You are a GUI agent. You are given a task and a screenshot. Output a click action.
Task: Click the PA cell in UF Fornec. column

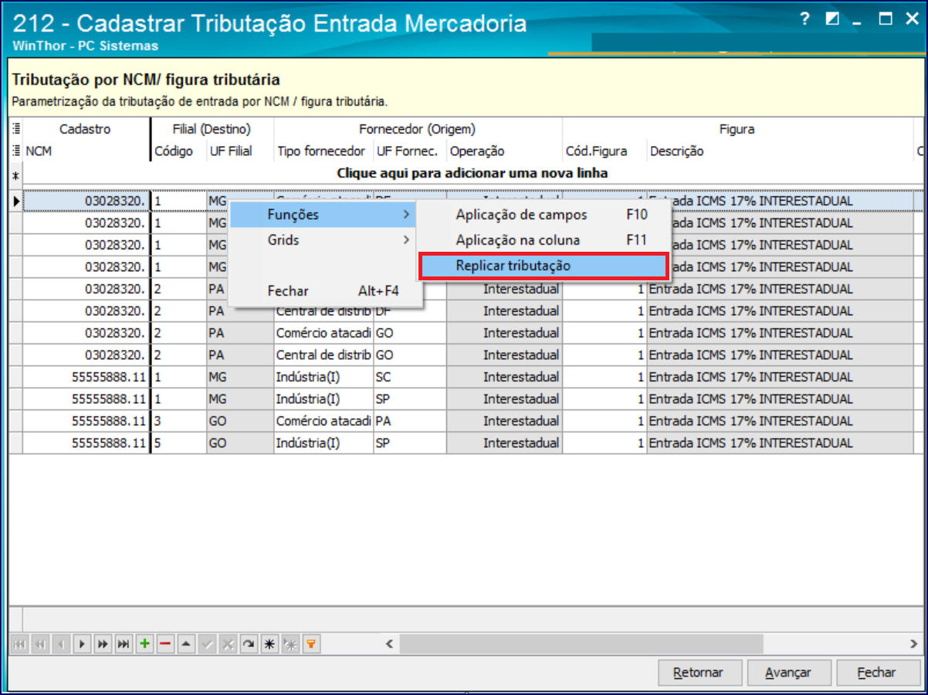click(x=410, y=422)
